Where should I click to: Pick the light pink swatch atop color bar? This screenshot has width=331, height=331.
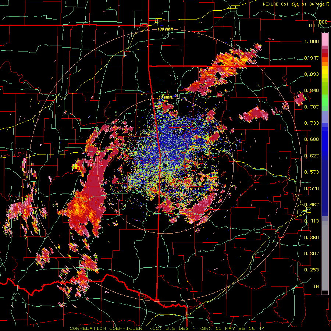(325, 39)
